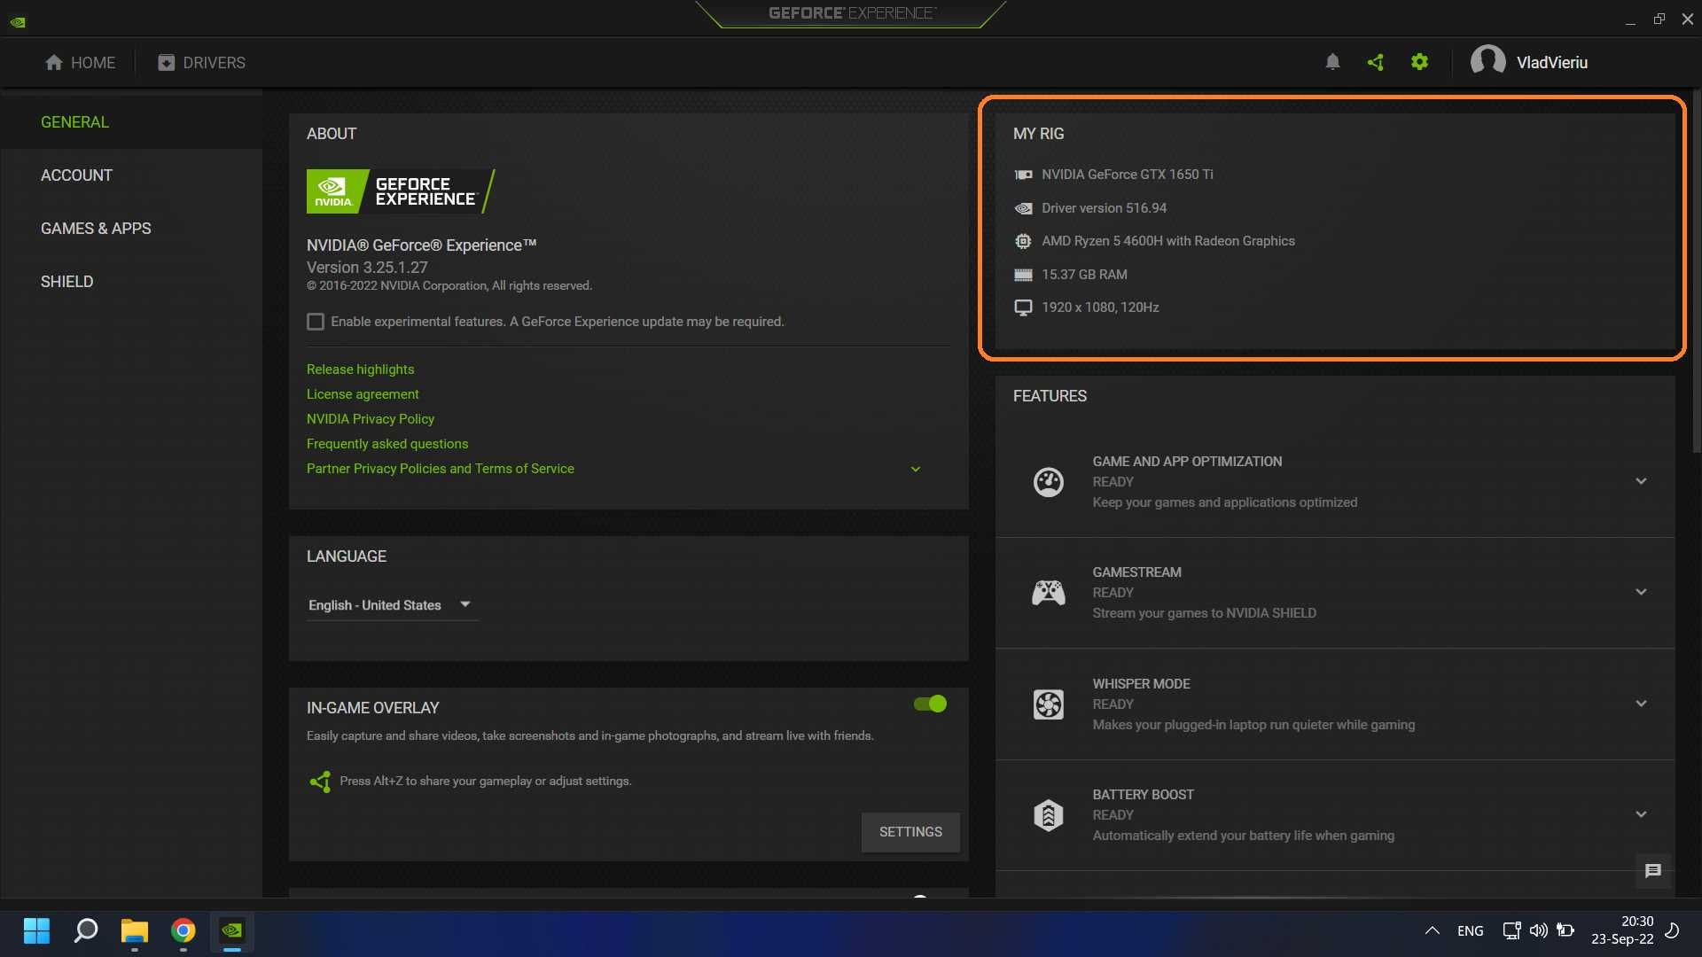Screen dimensions: 1702x957
Task: Expand Partner Privacy Policies chevron
Action: pos(916,469)
